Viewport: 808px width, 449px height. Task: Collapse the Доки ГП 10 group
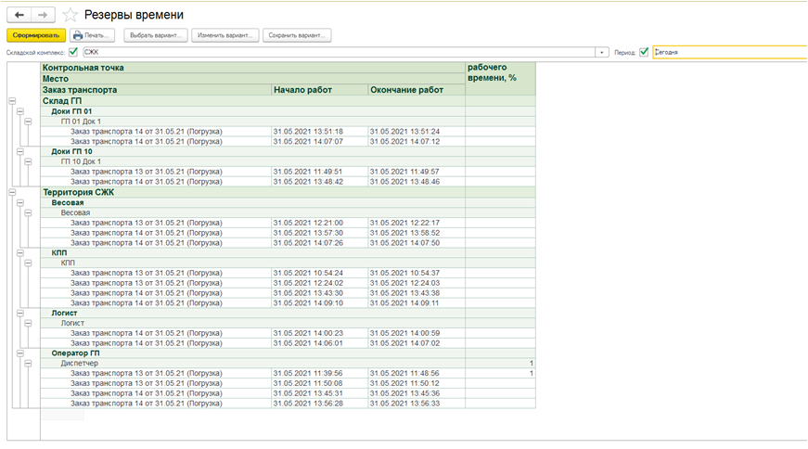19,151
